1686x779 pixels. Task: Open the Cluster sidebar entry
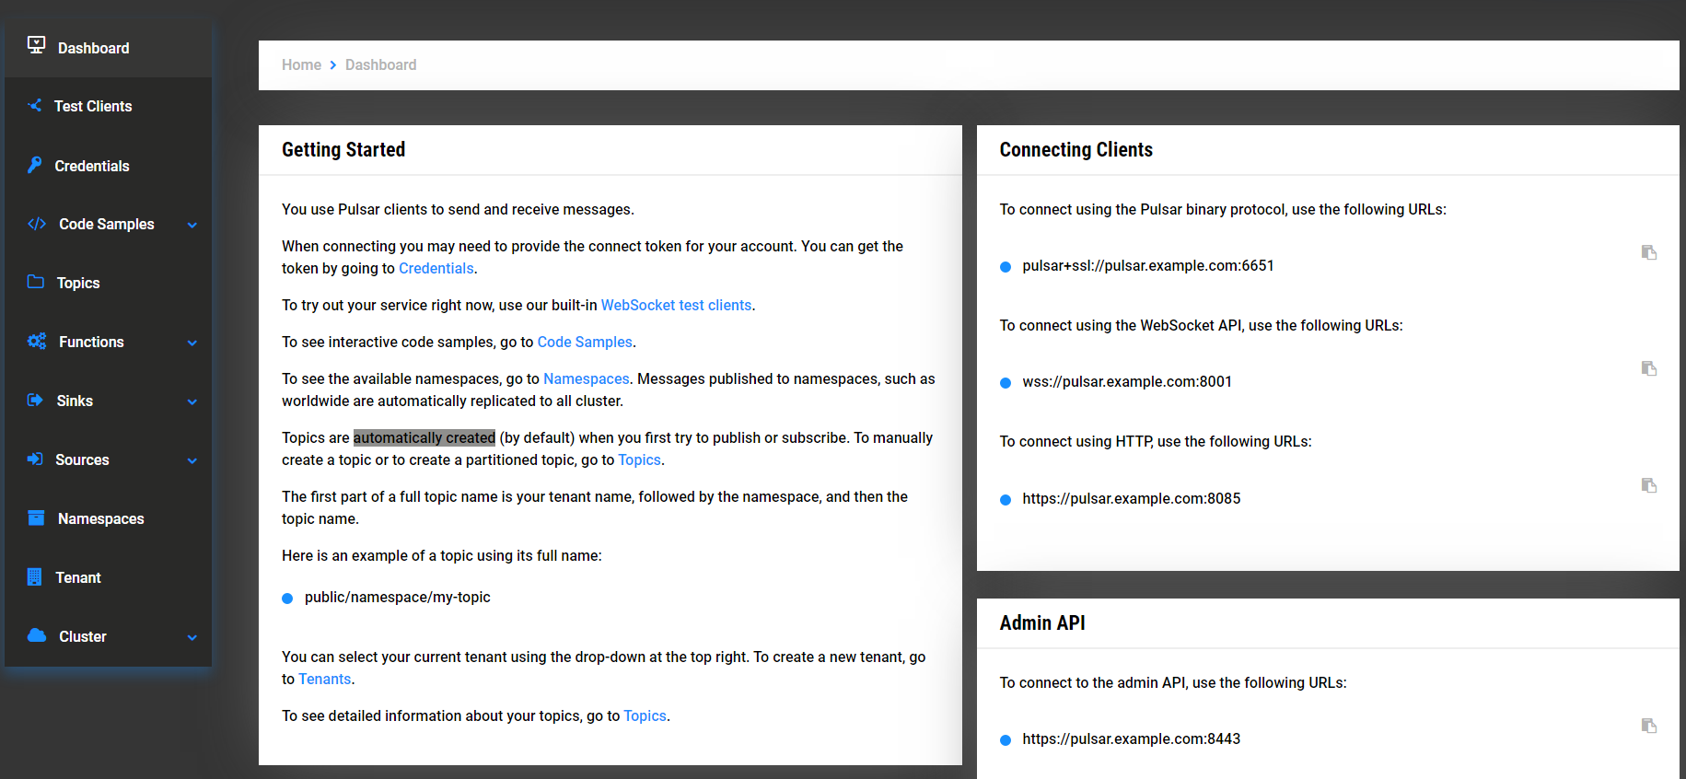(109, 636)
